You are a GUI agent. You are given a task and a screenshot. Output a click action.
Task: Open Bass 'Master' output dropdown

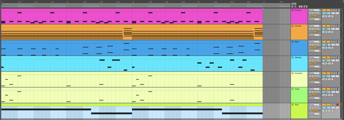(x=314, y=51)
